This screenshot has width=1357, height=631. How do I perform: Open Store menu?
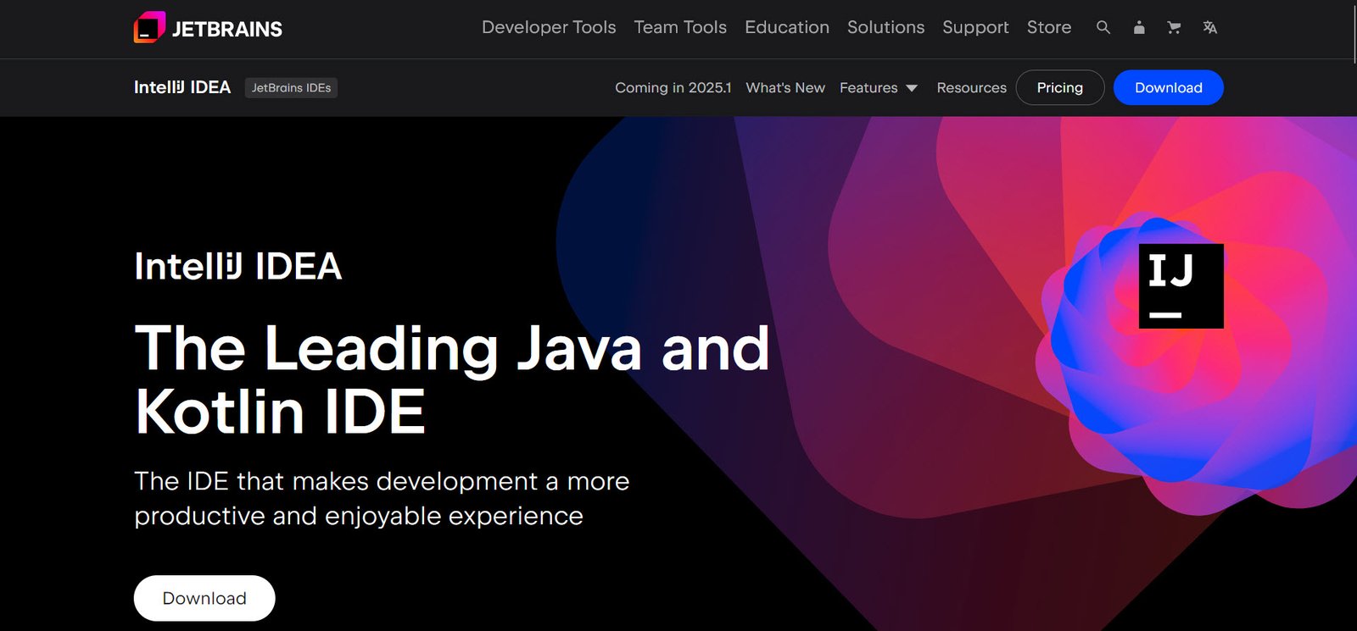(x=1049, y=27)
